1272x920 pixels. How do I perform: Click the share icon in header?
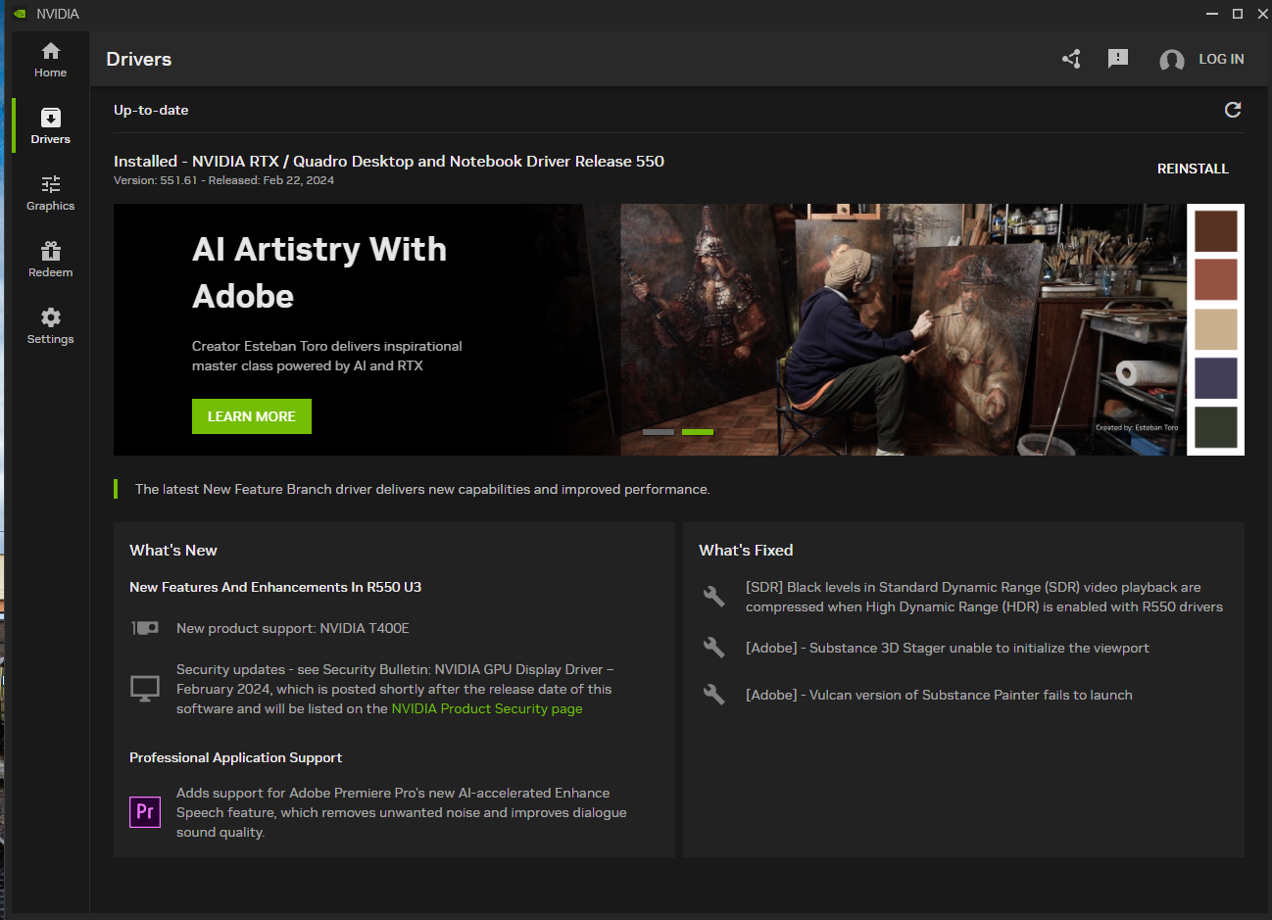click(1071, 59)
